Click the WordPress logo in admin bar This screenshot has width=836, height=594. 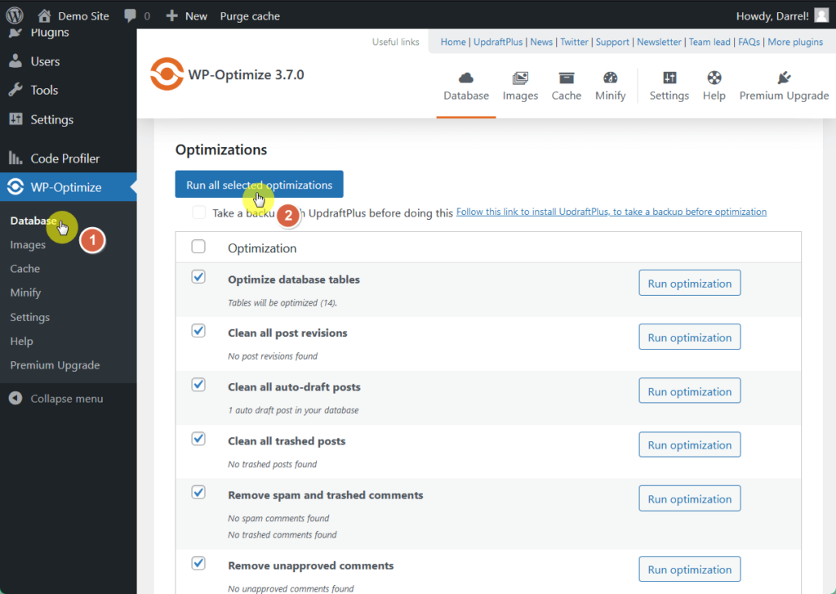(15, 16)
